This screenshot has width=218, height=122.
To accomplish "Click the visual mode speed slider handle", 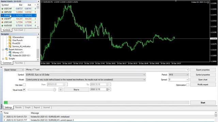I will click(55, 89).
